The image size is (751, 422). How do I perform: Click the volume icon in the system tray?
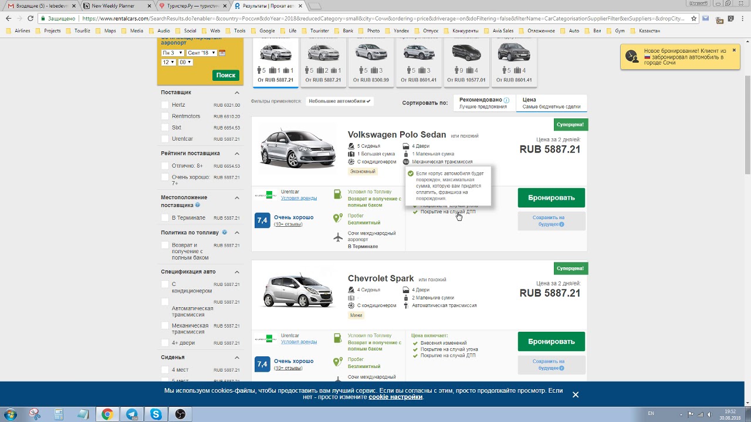pos(710,414)
